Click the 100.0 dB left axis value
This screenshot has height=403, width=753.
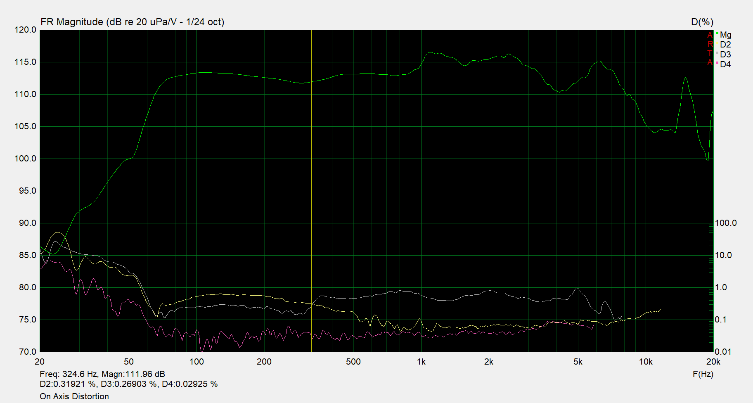(x=26, y=159)
